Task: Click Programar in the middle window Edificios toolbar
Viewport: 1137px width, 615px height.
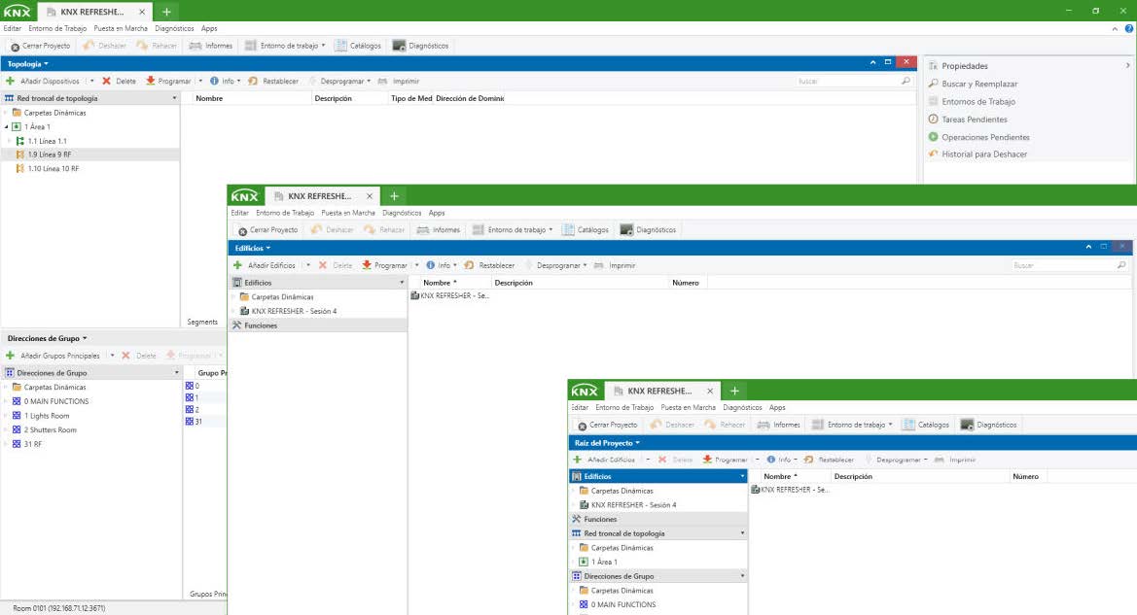Action: (x=385, y=265)
